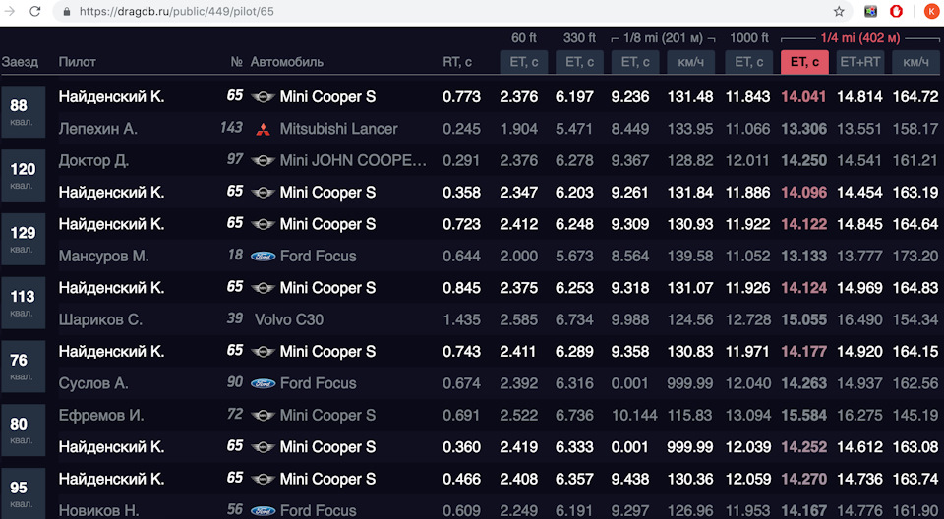Click the Mitsubishi logo beside Mitsubishi Lancer
The width and height of the screenshot is (944, 519).
(263, 129)
